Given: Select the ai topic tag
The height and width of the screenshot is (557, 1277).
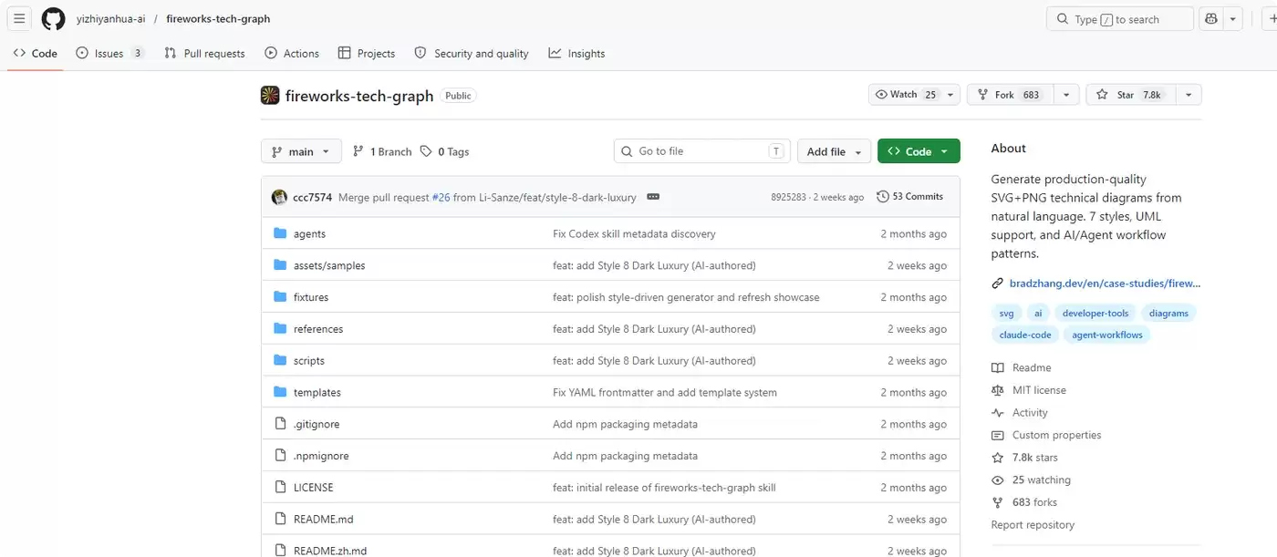Looking at the screenshot, I should [x=1038, y=313].
